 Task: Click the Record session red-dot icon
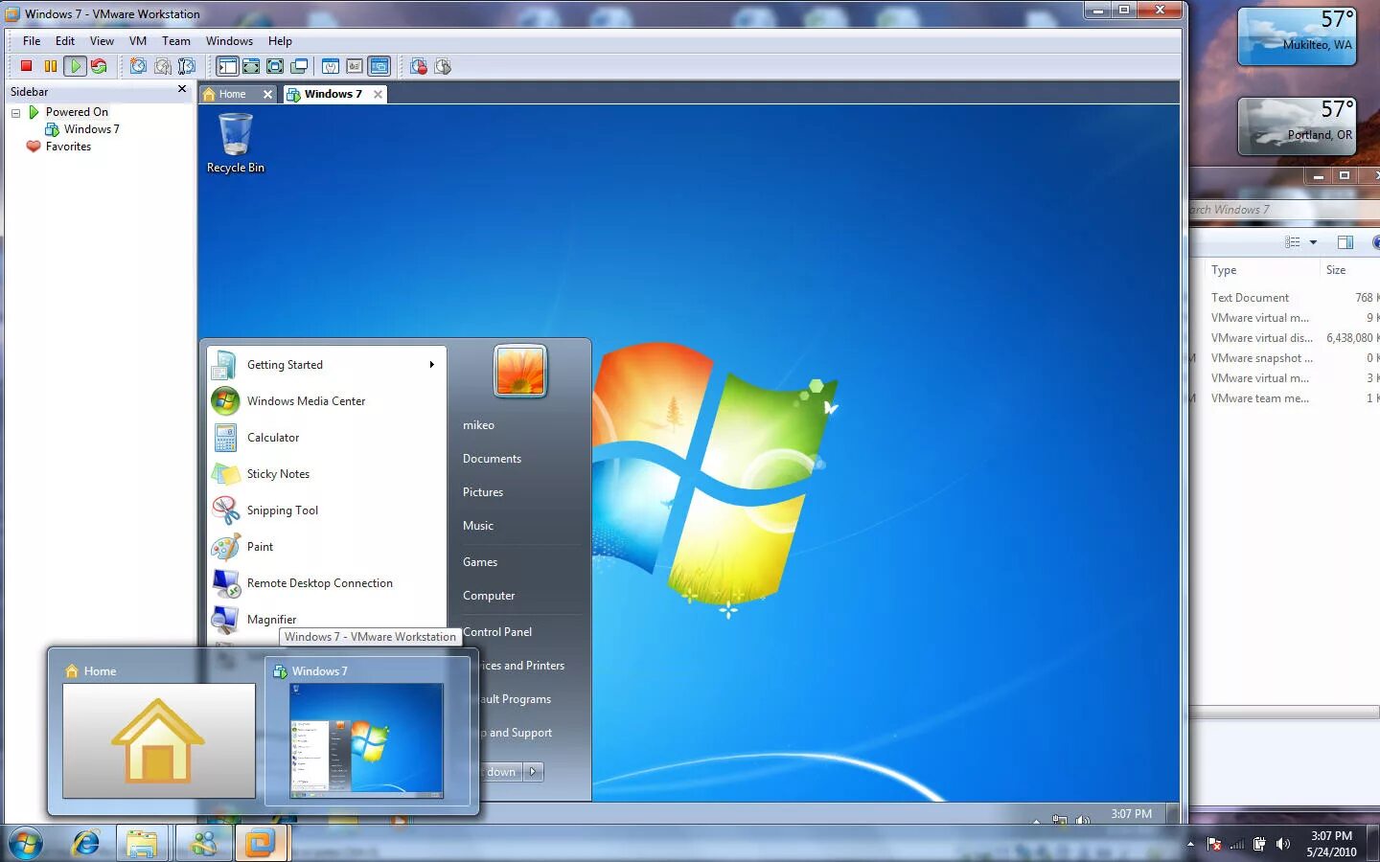[x=419, y=66]
